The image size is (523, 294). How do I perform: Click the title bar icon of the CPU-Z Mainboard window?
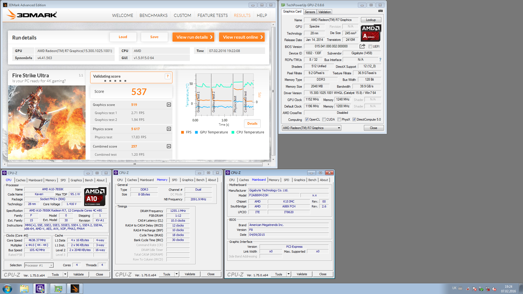pyautogui.click(x=228, y=173)
